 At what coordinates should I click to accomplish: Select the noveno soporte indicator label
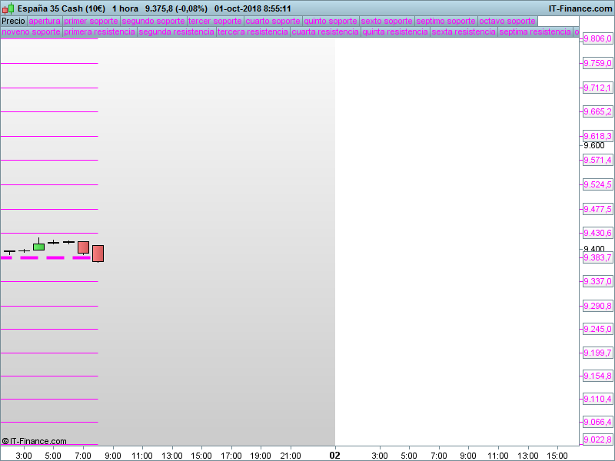coord(31,32)
